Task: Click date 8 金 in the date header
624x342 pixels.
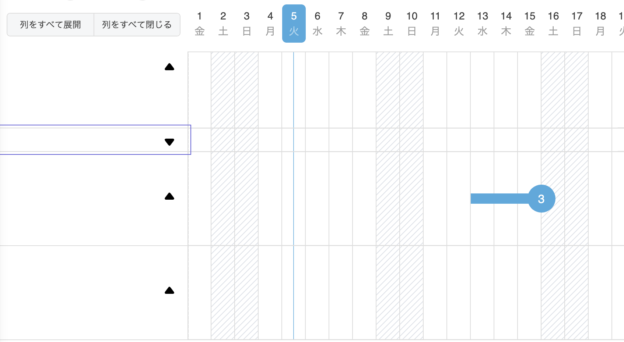Action: [364, 24]
